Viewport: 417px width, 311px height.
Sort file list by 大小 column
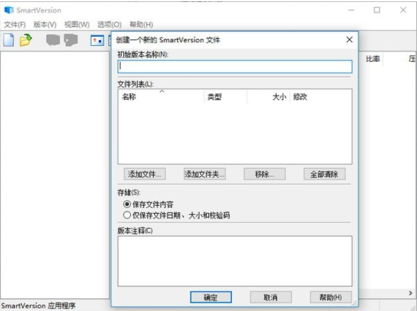(268, 97)
